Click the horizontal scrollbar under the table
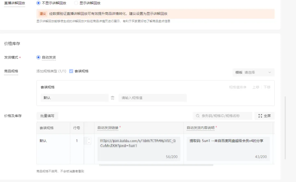Screen dimensions: 296x182 coord(156,165)
